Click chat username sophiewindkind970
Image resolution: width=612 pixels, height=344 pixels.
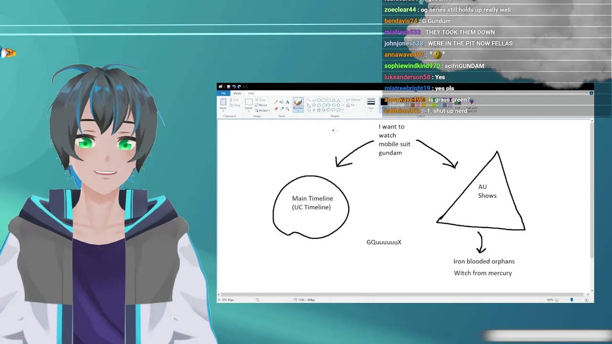point(412,66)
